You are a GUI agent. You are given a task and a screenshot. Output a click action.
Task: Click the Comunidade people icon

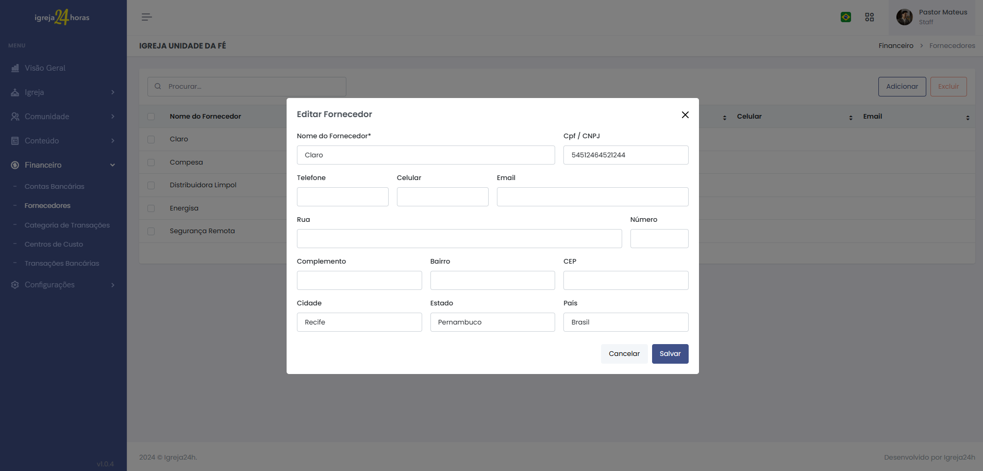pyautogui.click(x=15, y=117)
